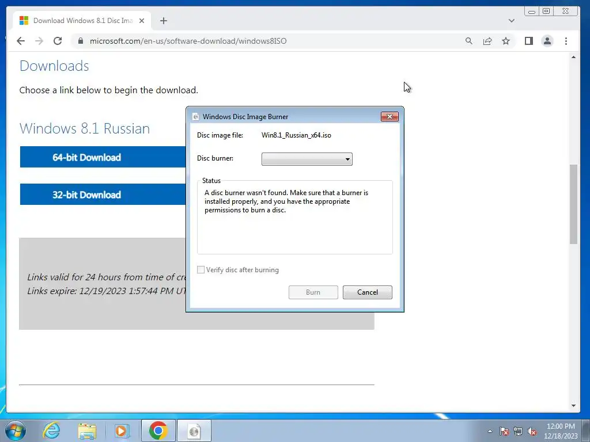Viewport: 590px width, 442px height.
Task: Open a new Chrome tab
Action: [163, 21]
